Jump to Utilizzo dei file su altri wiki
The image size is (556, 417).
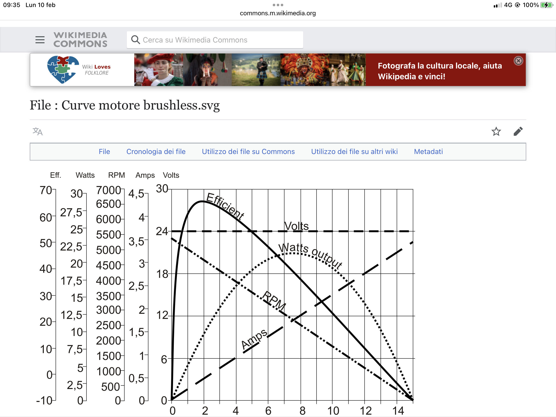[x=354, y=151]
